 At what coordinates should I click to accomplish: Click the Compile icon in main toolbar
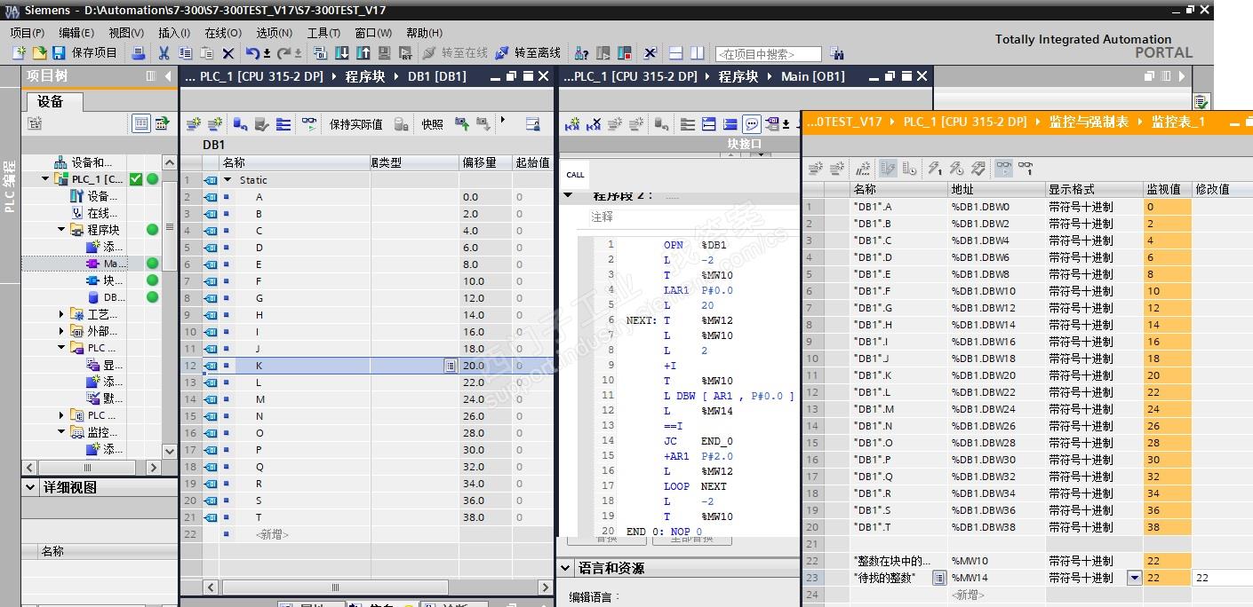coord(321,53)
